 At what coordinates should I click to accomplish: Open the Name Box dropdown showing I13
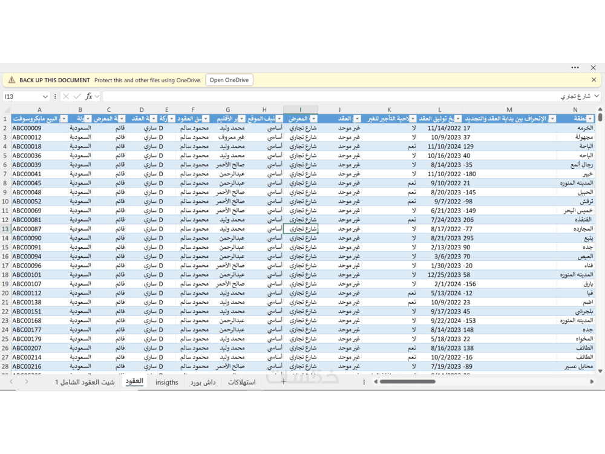(45, 96)
